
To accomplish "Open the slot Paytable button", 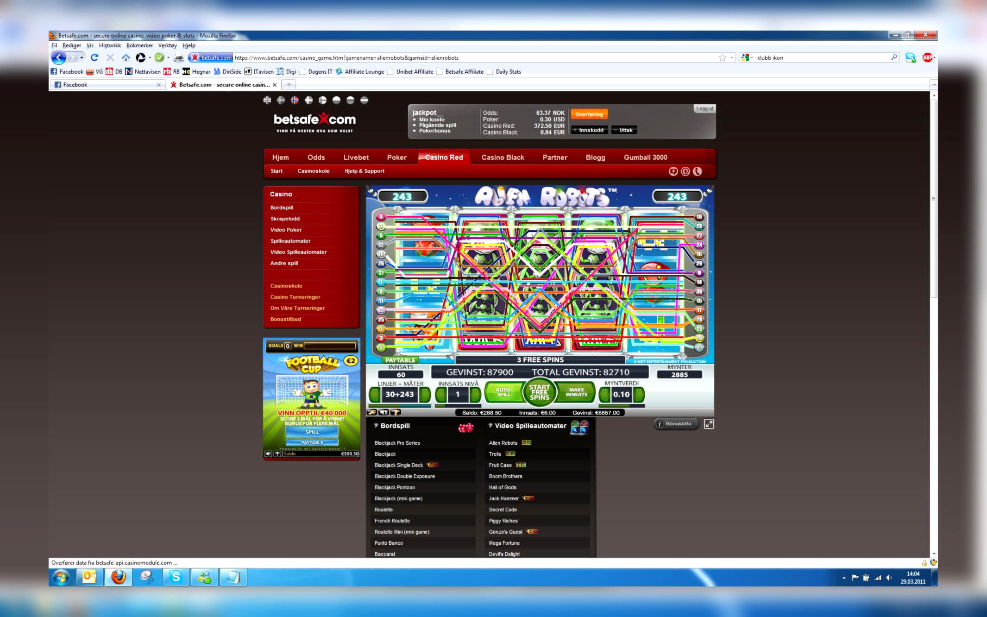I will [x=400, y=360].
